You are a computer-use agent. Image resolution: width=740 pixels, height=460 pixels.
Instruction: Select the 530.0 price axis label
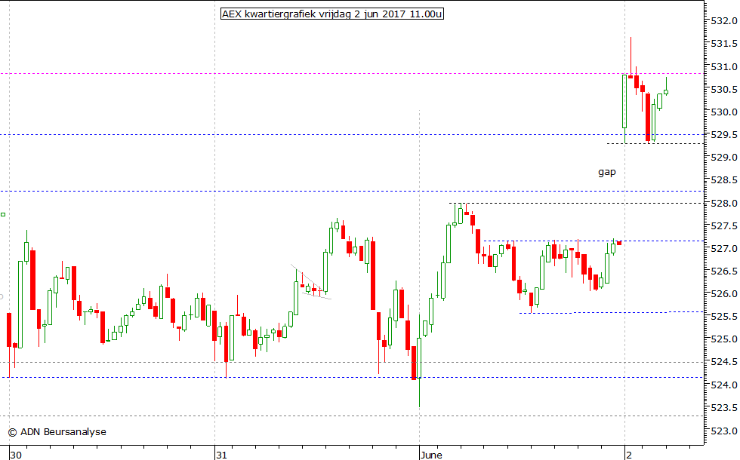[724, 112]
